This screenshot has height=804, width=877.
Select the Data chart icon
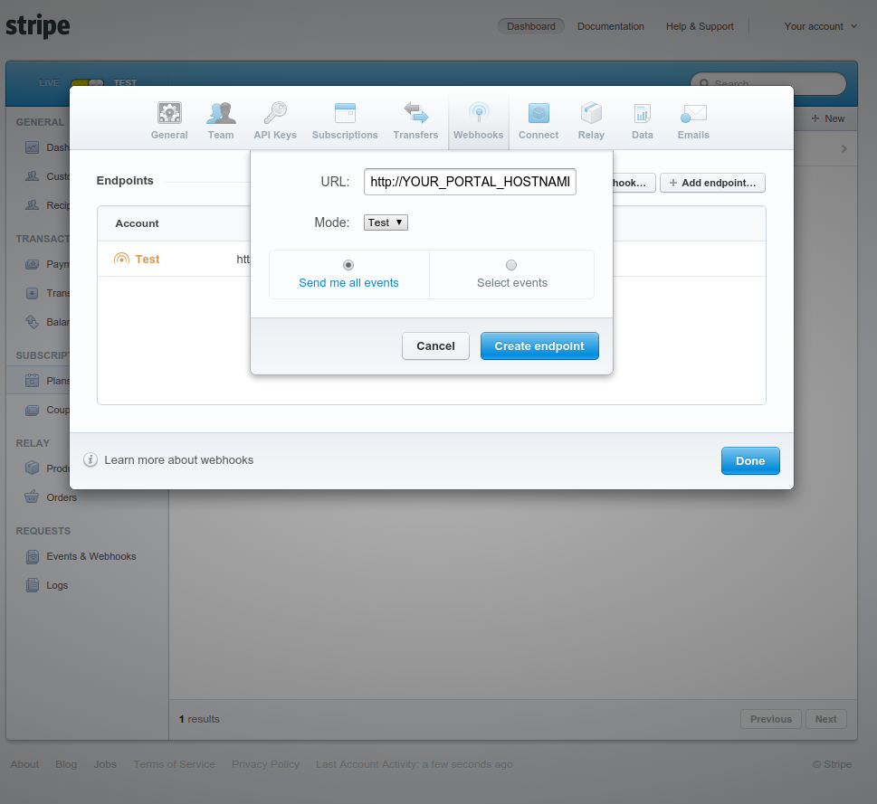coord(643,114)
